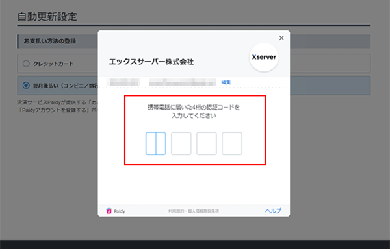This screenshot has width=390, height=249.
Task: Select the クレジットカード radio button
Action: (26, 64)
